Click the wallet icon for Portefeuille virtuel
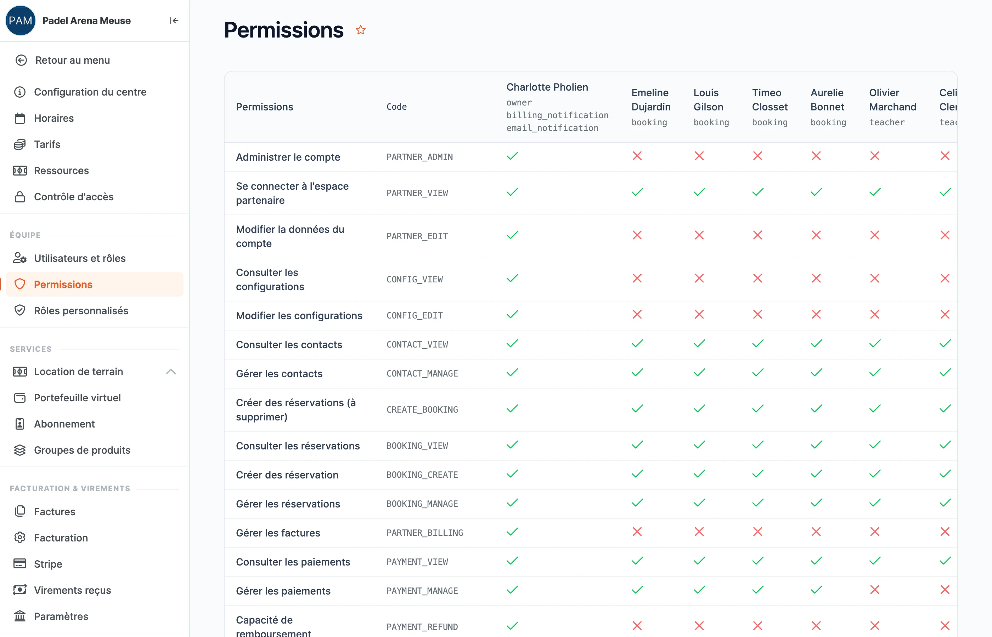The width and height of the screenshot is (992, 637). click(x=20, y=398)
